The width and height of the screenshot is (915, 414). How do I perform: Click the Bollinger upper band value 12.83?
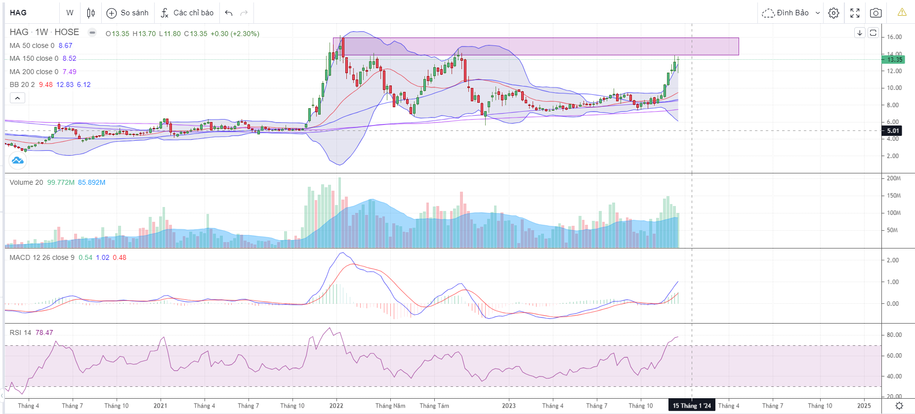[65, 84]
